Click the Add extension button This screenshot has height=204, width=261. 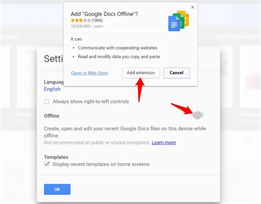point(141,73)
